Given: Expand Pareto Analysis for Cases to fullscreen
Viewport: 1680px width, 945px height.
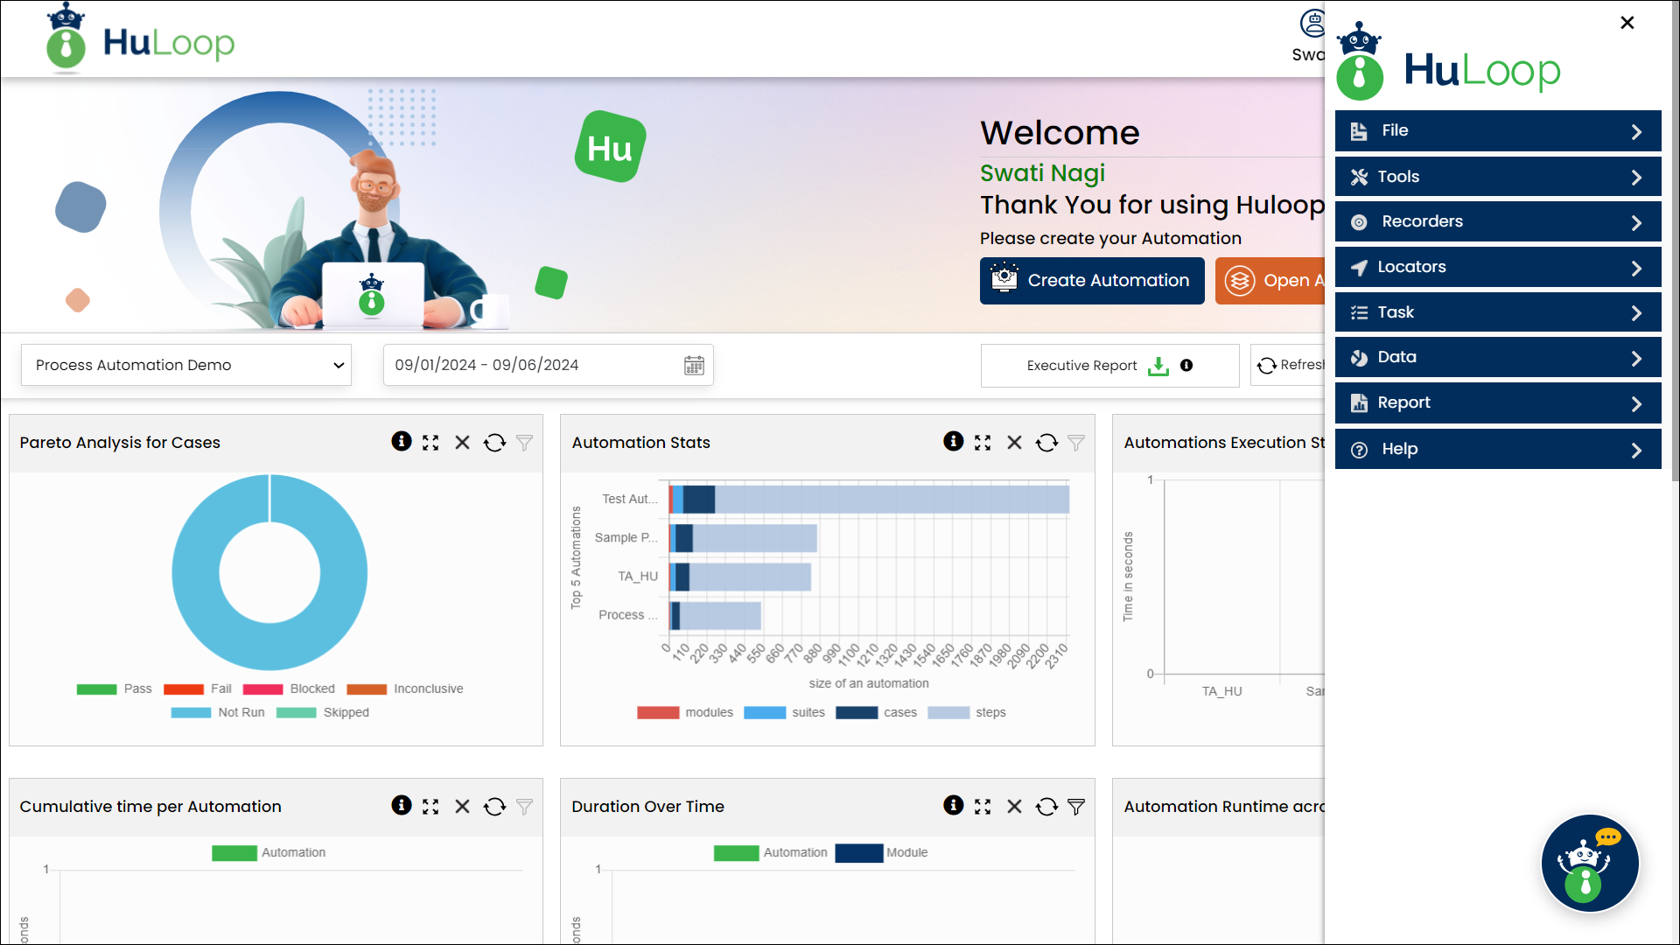Looking at the screenshot, I should click(430, 443).
